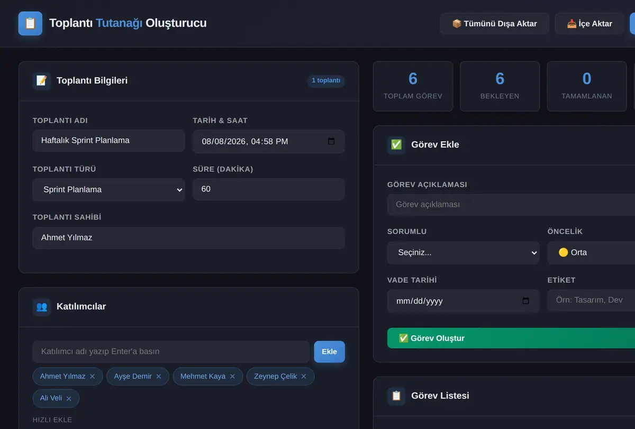Click the Süre (Dakika) input field
The image size is (635, 429).
pos(269,189)
